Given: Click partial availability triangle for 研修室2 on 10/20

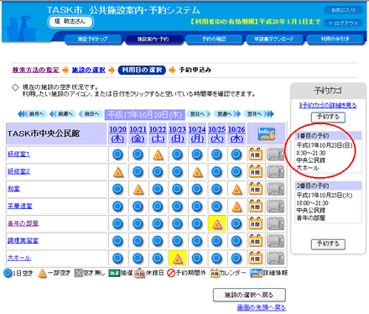Looking at the screenshot, I should point(117,172).
